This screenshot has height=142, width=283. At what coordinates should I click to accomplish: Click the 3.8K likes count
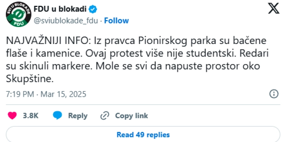pyautogui.click(x=31, y=116)
